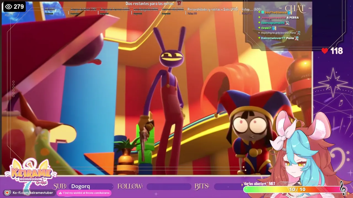The image size is (353, 198).
Task: Click the 'Fotop..... (600)' goal
Action: 252,9
